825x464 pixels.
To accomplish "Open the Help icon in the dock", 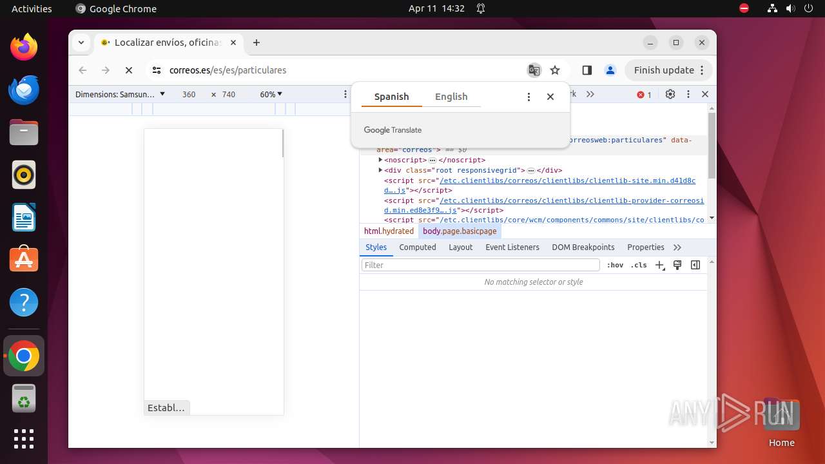I will [x=24, y=302].
